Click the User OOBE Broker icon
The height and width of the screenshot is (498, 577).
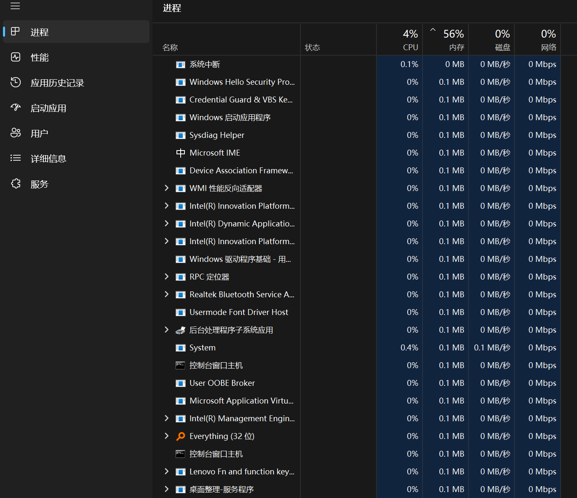181,383
